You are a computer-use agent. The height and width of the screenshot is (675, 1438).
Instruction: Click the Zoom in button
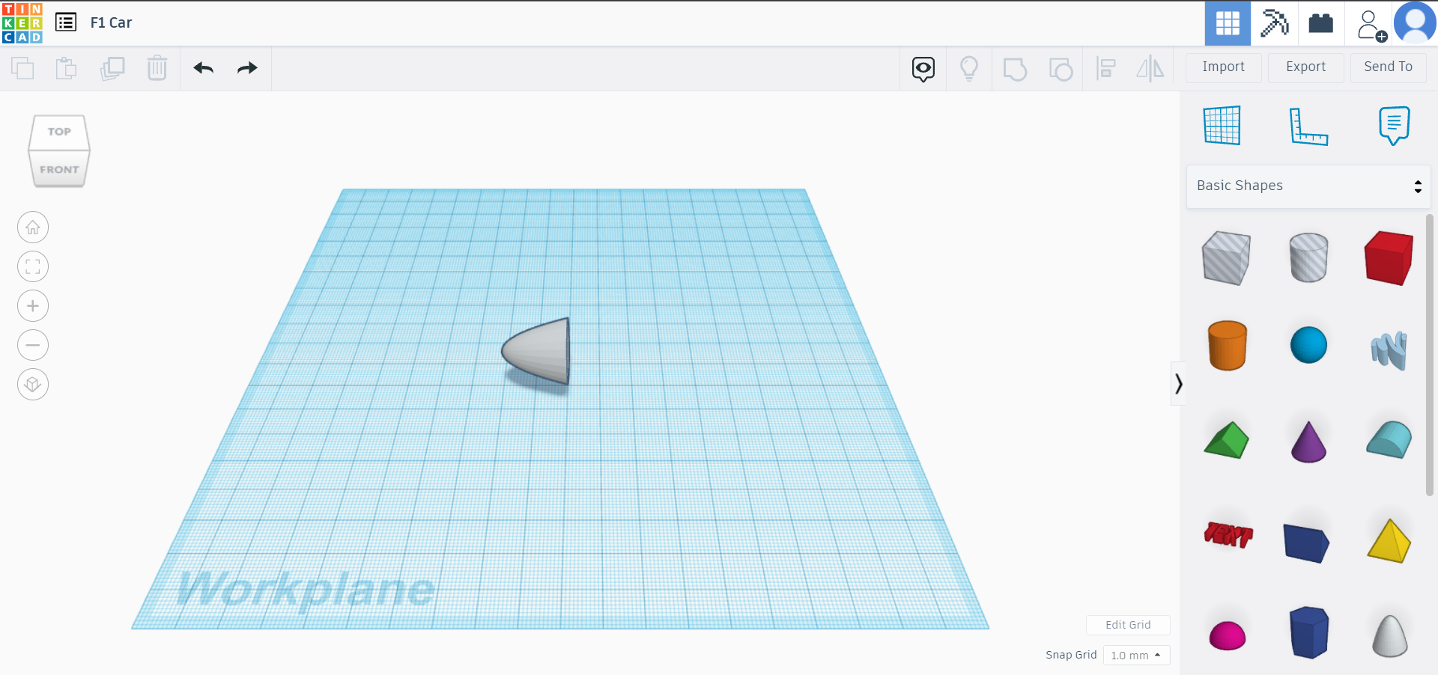click(33, 306)
